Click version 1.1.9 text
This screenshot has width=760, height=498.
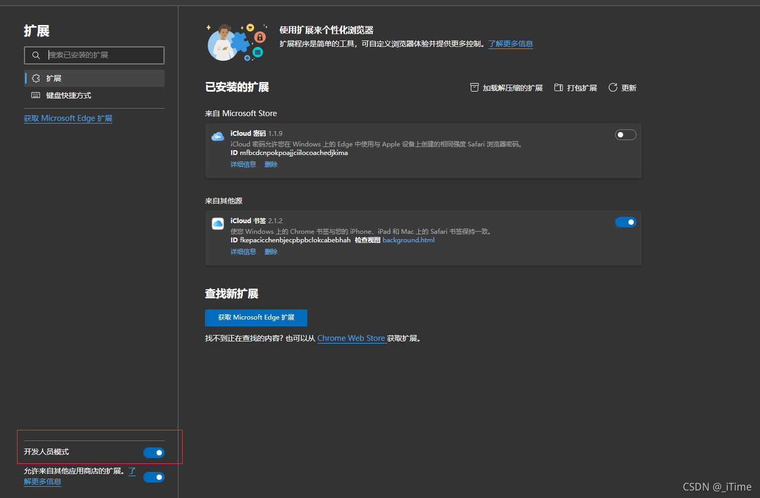click(x=275, y=134)
